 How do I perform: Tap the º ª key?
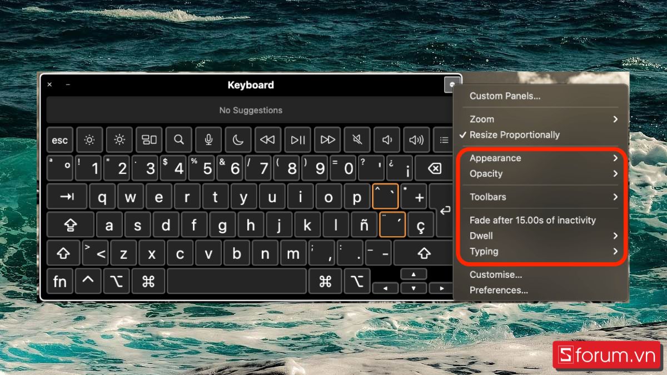(60, 168)
